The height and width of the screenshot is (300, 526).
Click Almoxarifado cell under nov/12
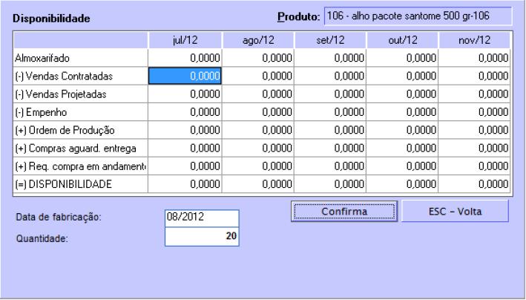[x=473, y=56]
